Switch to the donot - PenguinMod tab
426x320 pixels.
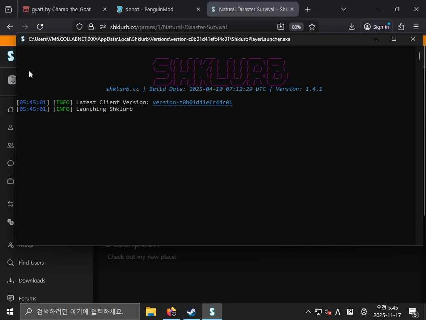click(x=159, y=9)
